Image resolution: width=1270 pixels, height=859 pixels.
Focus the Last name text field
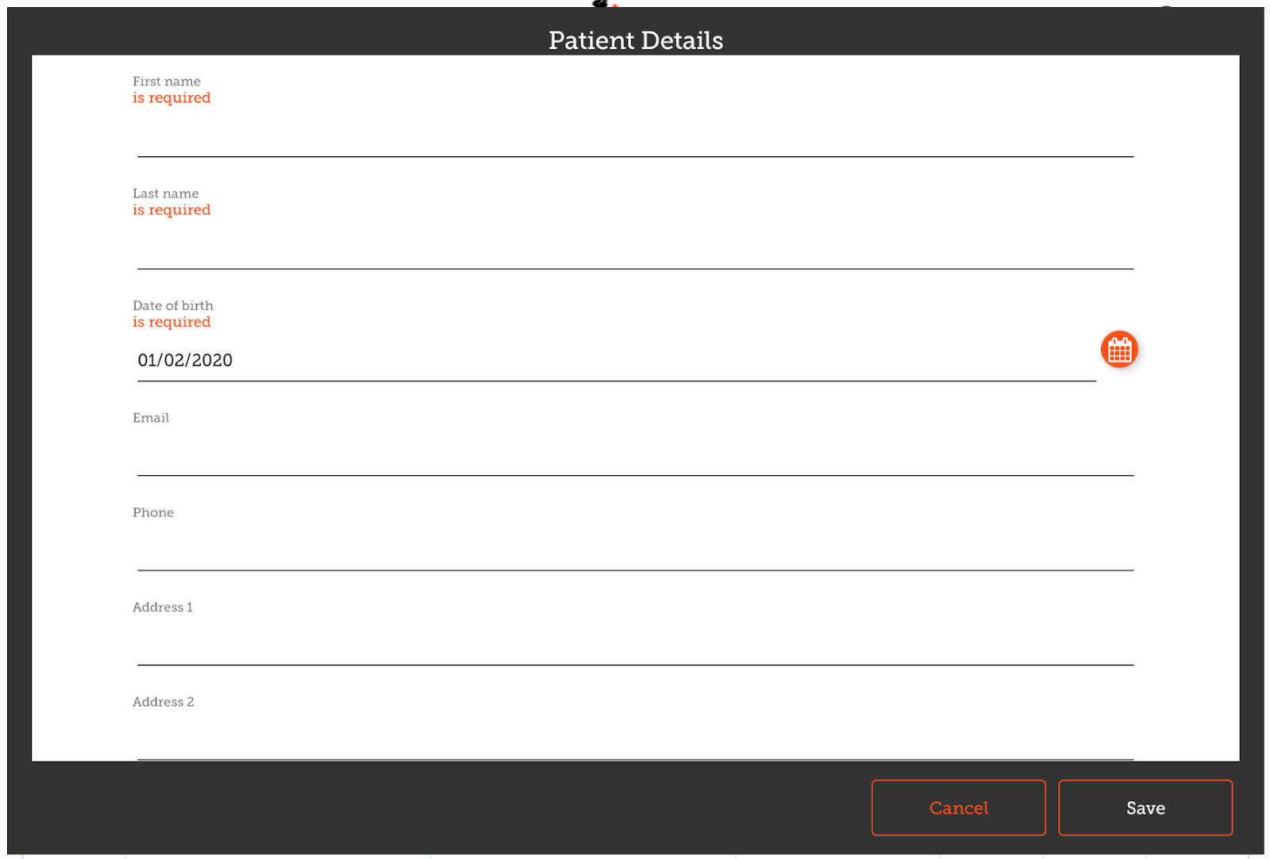(x=635, y=251)
